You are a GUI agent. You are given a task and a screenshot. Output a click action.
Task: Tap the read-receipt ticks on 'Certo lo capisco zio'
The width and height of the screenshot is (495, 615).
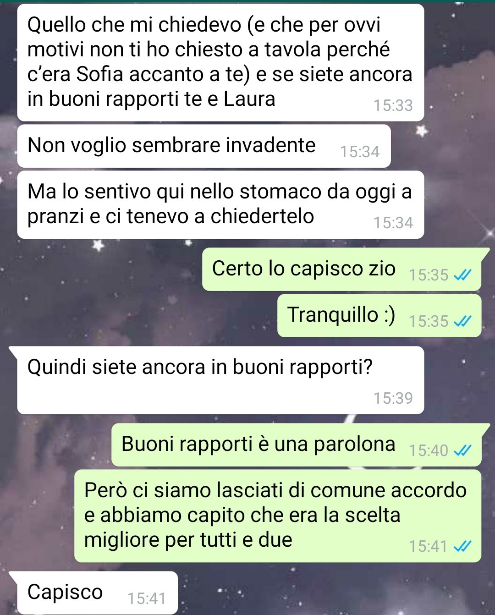click(462, 275)
